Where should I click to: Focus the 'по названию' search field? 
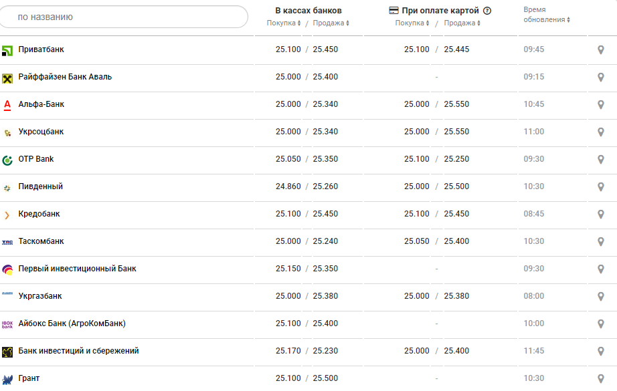(x=124, y=17)
